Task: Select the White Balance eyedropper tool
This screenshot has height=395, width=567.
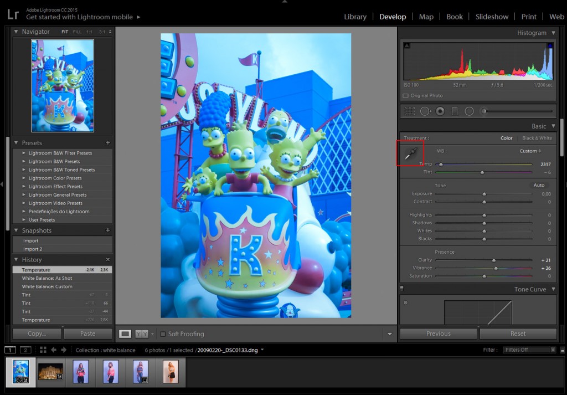Action: [410, 153]
